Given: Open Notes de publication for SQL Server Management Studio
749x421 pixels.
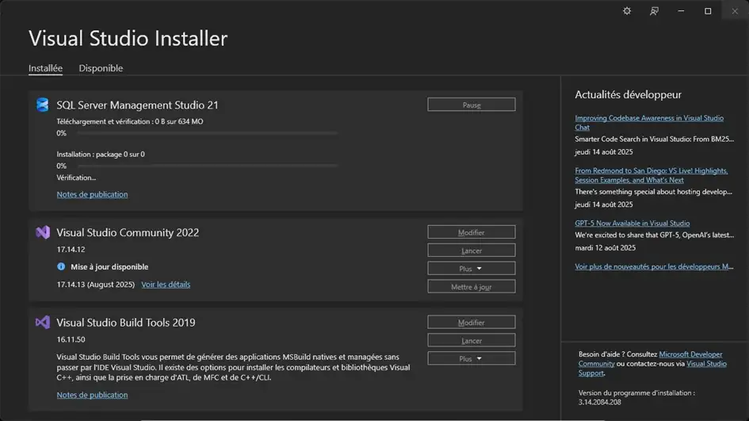Looking at the screenshot, I should coord(92,194).
